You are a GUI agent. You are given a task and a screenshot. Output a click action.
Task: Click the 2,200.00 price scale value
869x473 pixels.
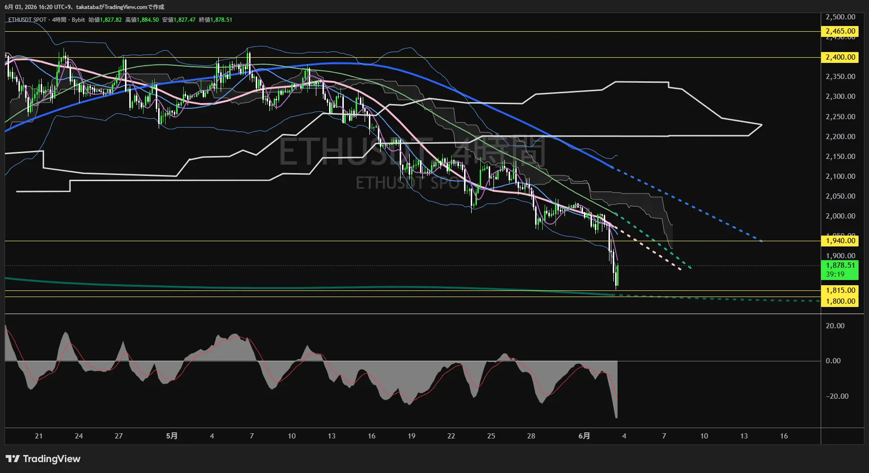840,137
